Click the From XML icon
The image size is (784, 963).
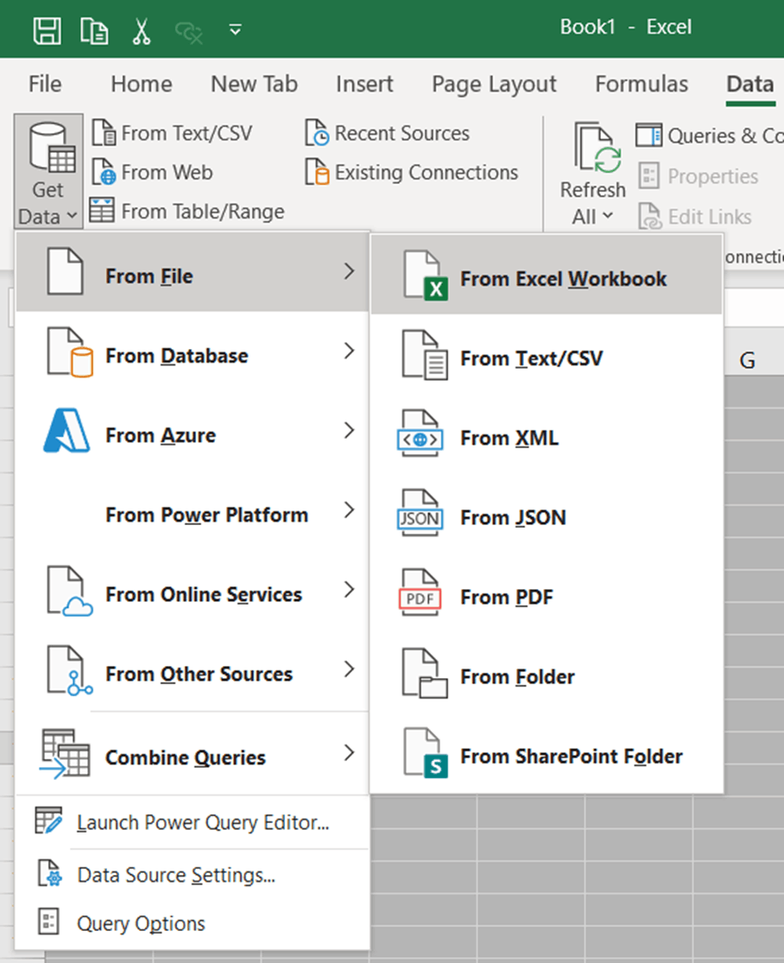(420, 434)
